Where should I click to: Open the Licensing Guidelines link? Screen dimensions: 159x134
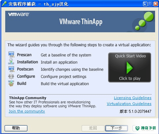[133, 98]
